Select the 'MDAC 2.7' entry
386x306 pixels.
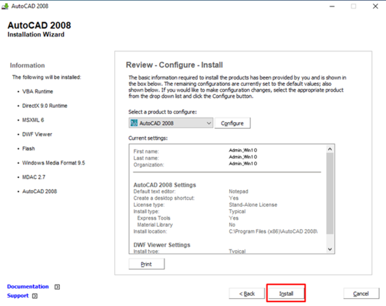click(34, 177)
